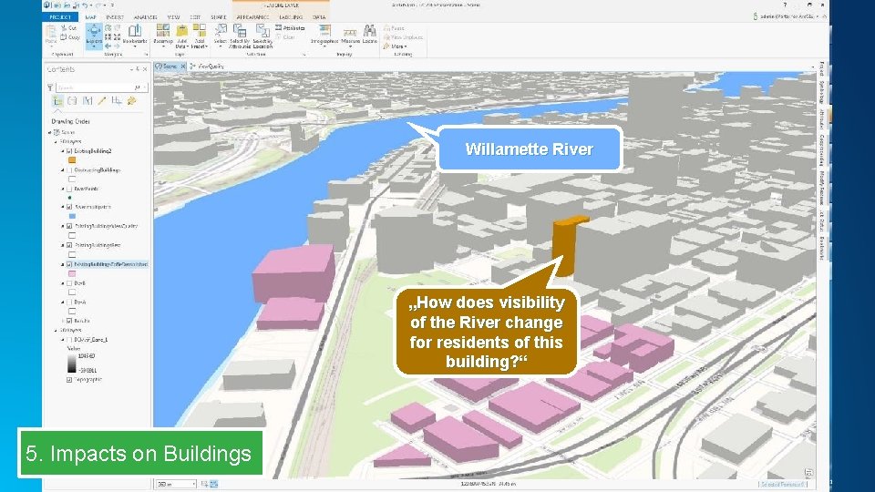Activate the Select tool
Image resolution: width=875 pixels, height=492 pixels.
pos(221,34)
